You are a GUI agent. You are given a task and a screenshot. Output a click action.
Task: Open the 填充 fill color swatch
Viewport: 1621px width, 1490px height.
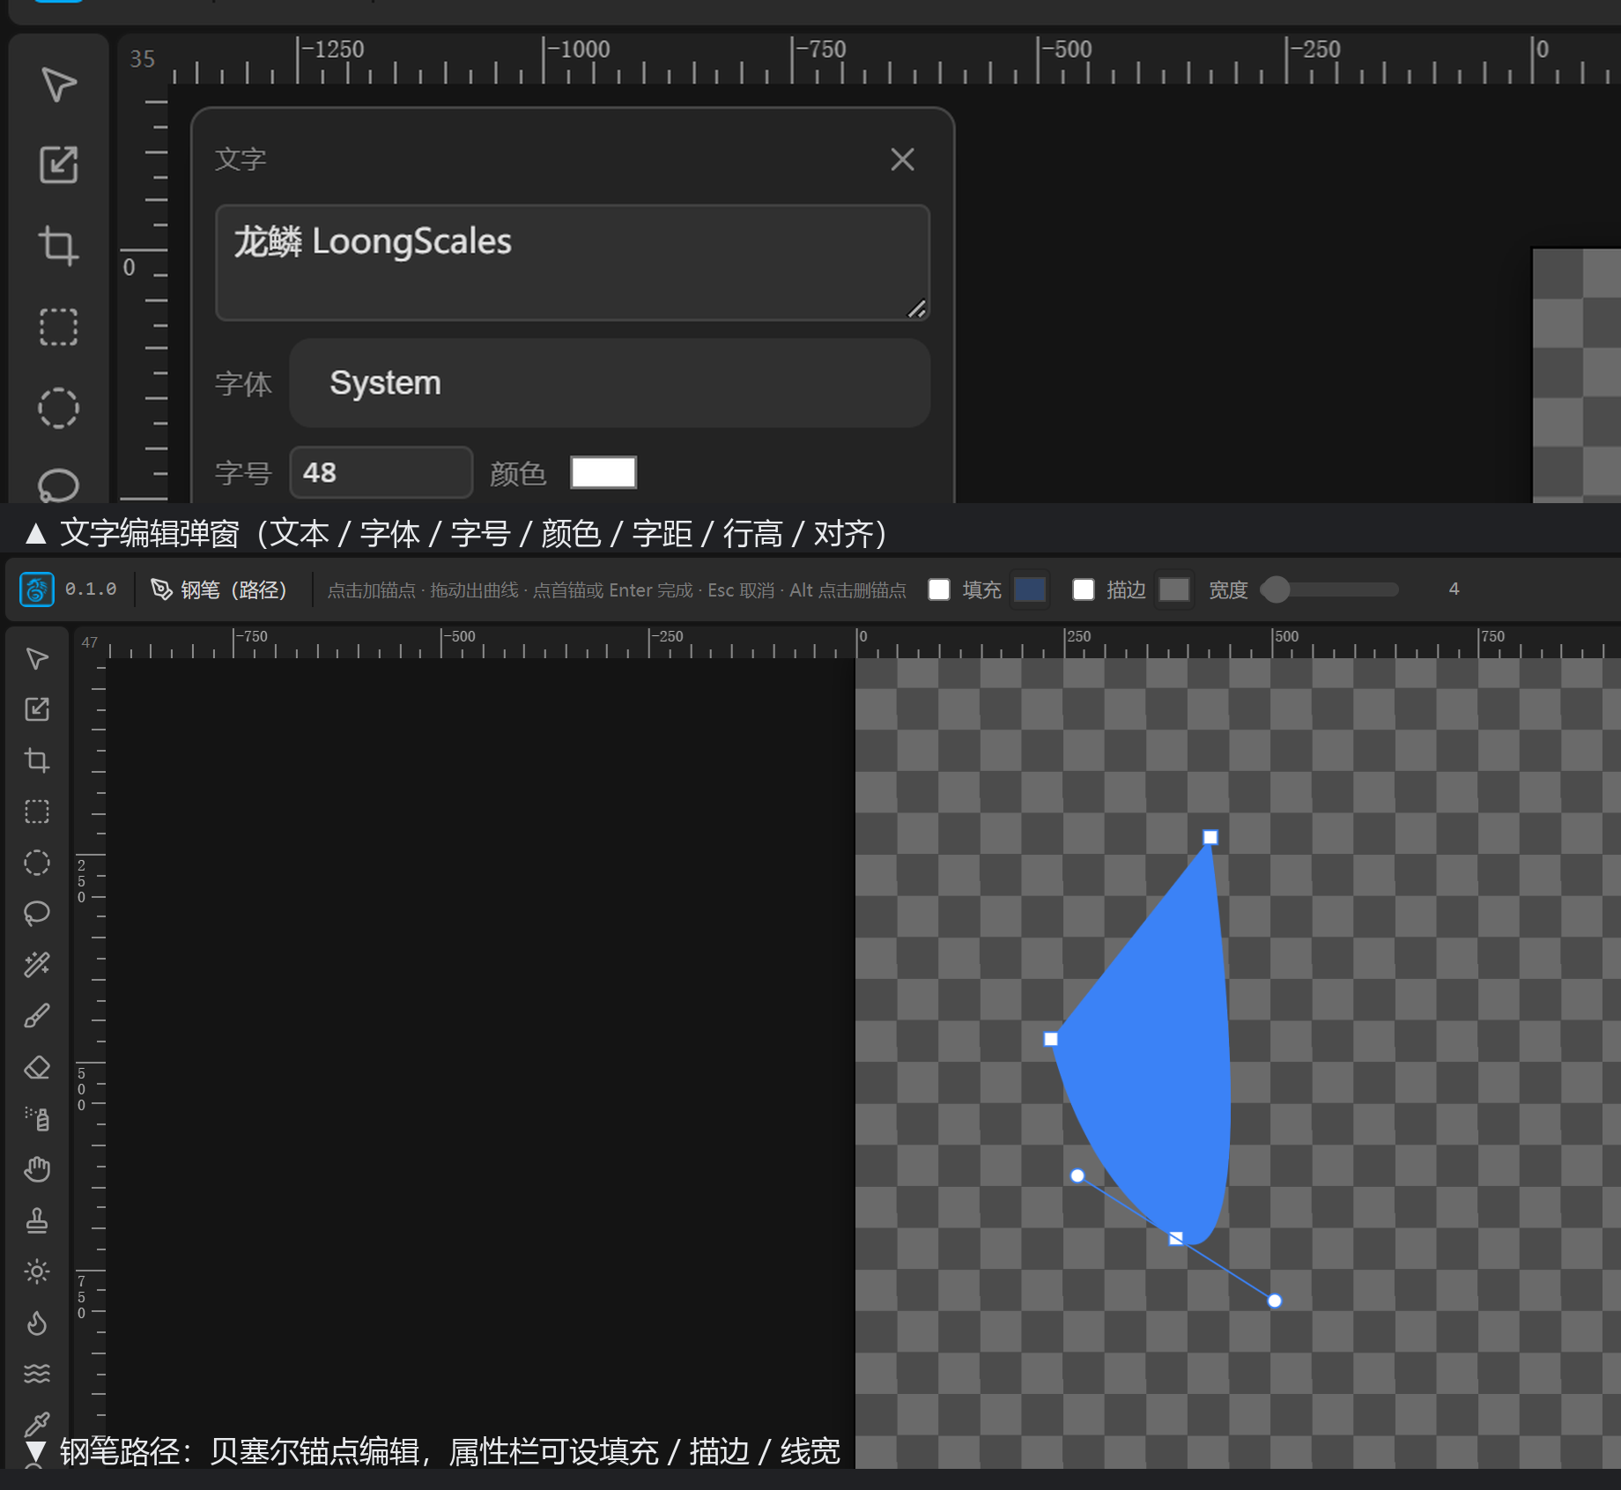point(1030,589)
